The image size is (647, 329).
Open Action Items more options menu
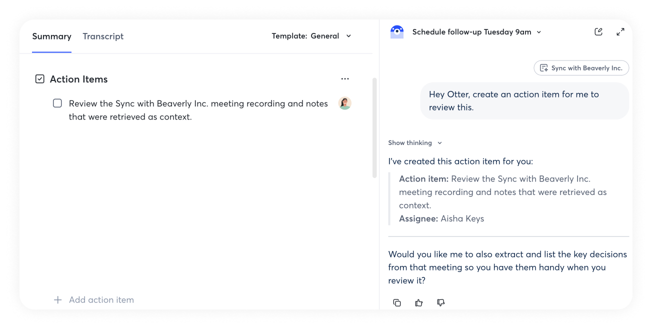tap(344, 79)
